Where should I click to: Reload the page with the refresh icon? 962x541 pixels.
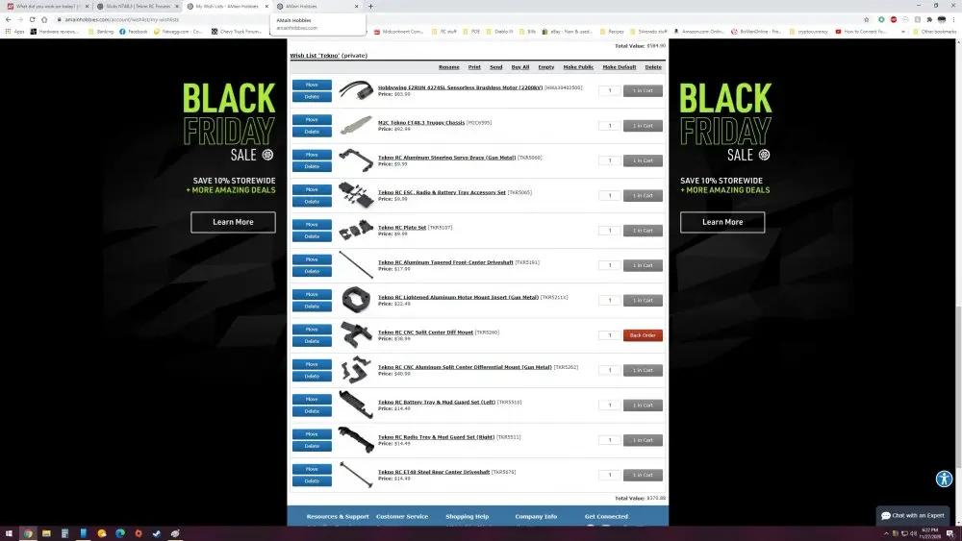click(x=32, y=19)
